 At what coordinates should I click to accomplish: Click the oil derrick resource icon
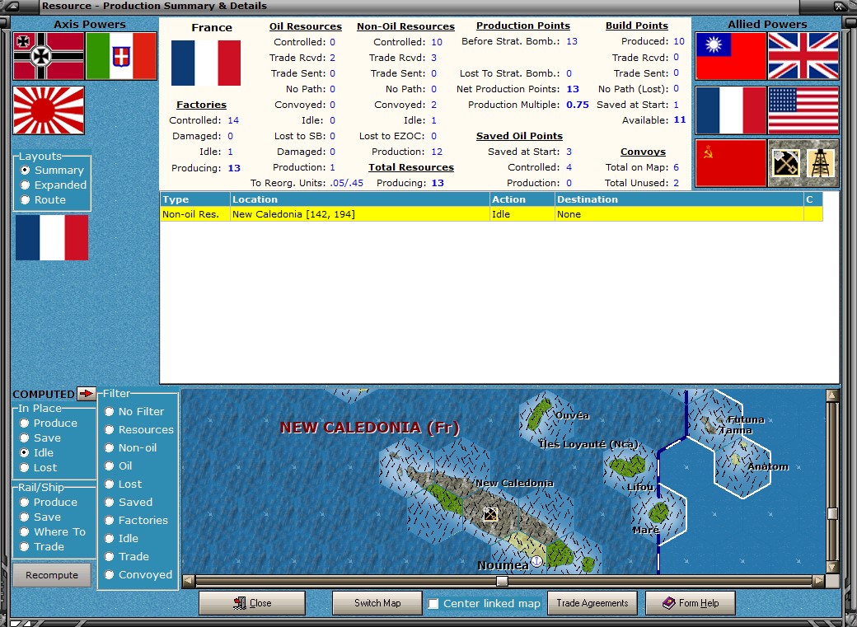coord(821,163)
